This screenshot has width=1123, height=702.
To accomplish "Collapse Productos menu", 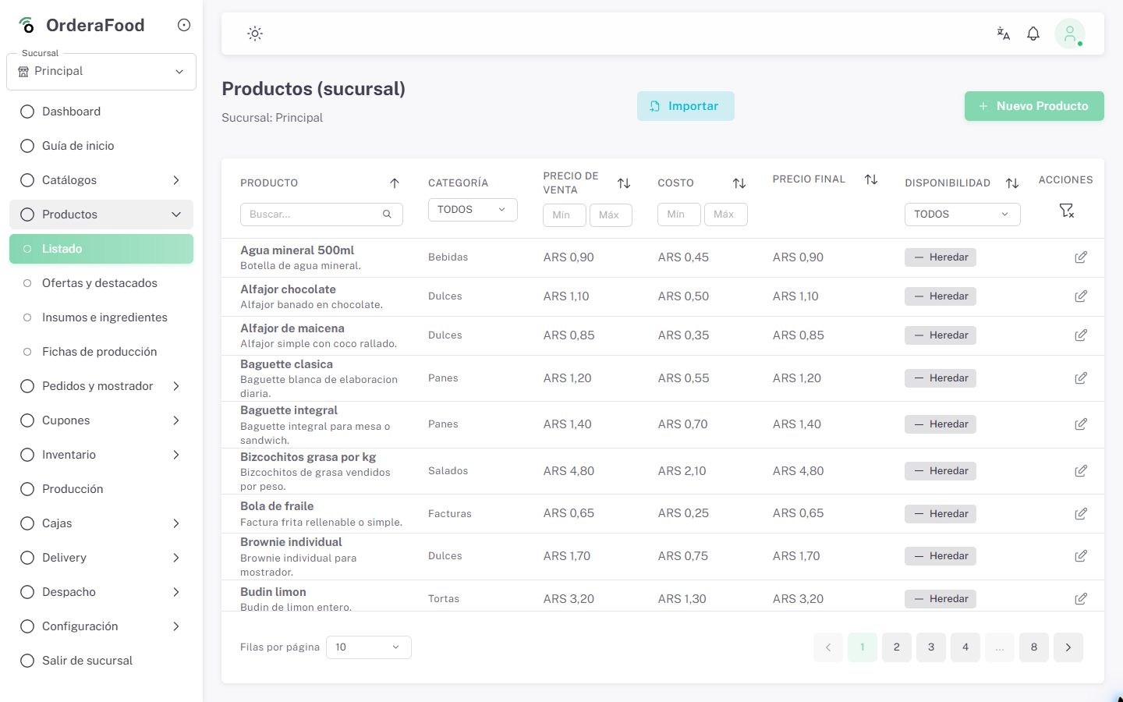I will pyautogui.click(x=101, y=214).
